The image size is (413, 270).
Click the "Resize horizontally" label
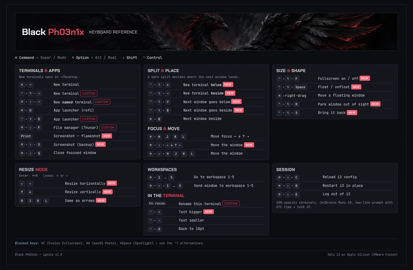[x=85, y=184]
